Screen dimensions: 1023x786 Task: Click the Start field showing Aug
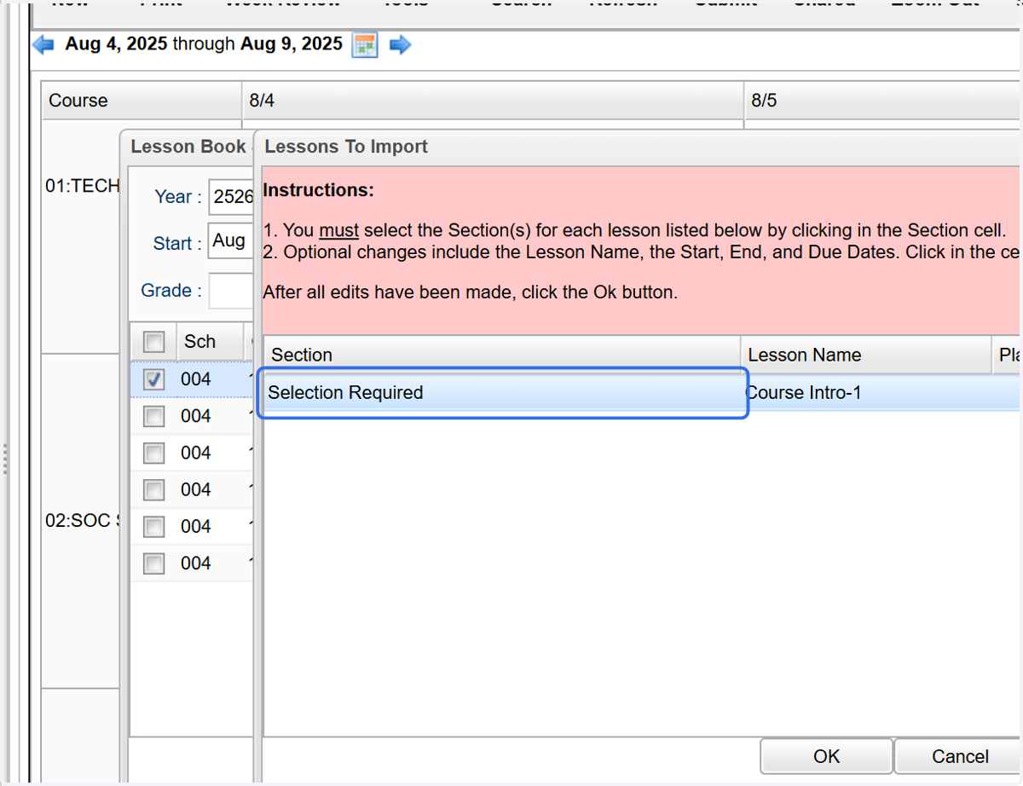(231, 241)
